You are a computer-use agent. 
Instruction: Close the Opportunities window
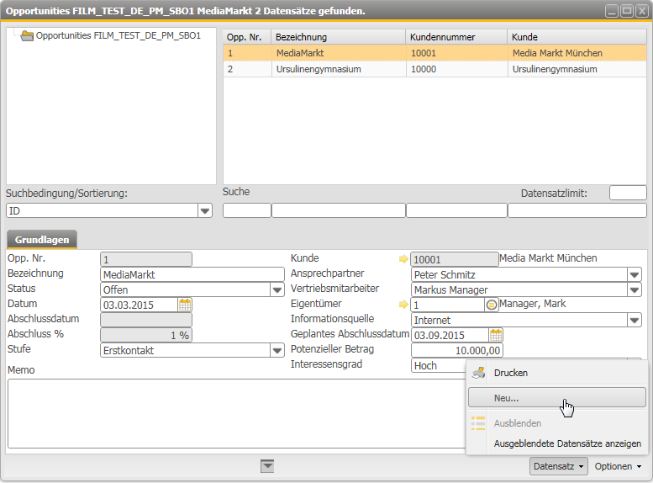pos(642,11)
